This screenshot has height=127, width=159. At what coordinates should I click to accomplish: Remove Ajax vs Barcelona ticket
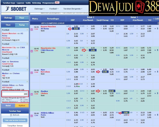point(27,58)
